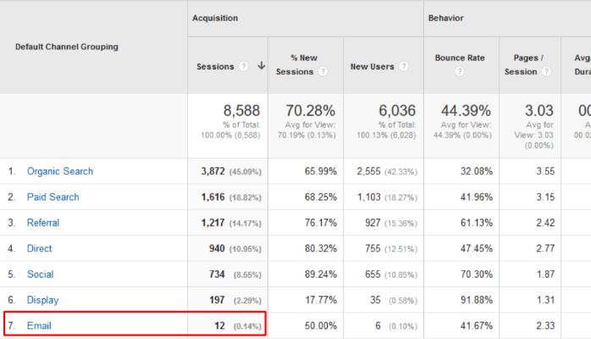Open the Social channel link
Viewport: 591px width, 339px height.
(x=40, y=274)
